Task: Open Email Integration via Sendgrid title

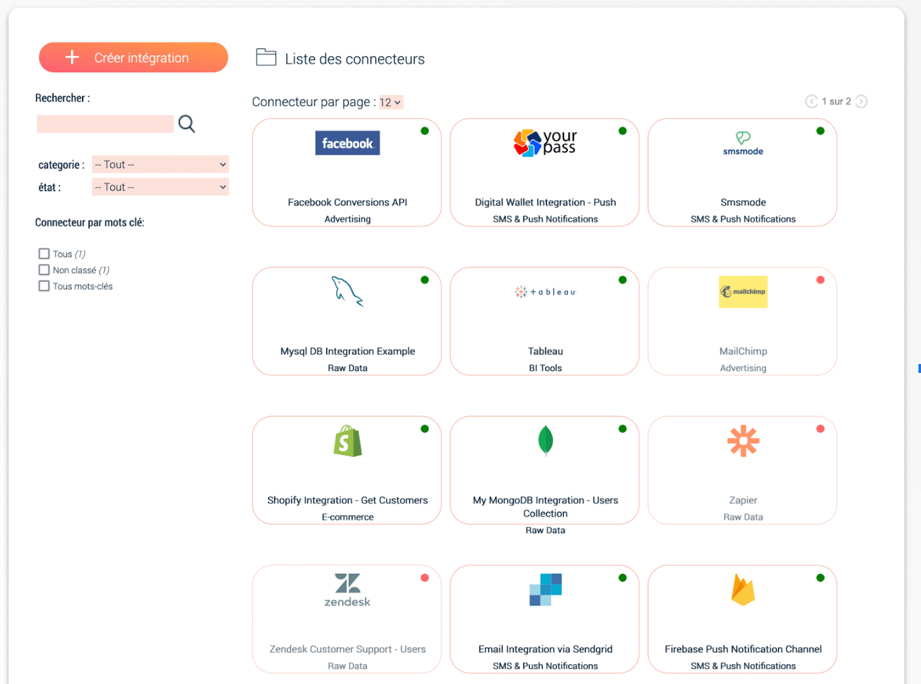Action: click(x=545, y=649)
